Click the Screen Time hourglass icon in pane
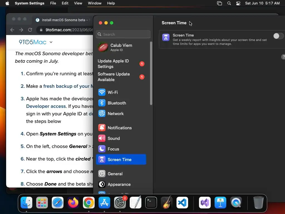Viewport: 285px width, 214px height. click(166, 37)
